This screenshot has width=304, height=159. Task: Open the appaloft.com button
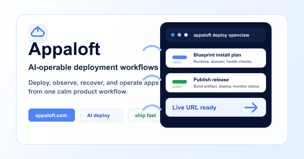52,115
